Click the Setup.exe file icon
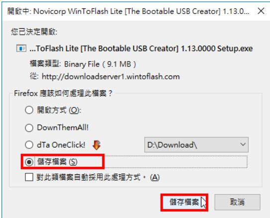 click(x=21, y=48)
